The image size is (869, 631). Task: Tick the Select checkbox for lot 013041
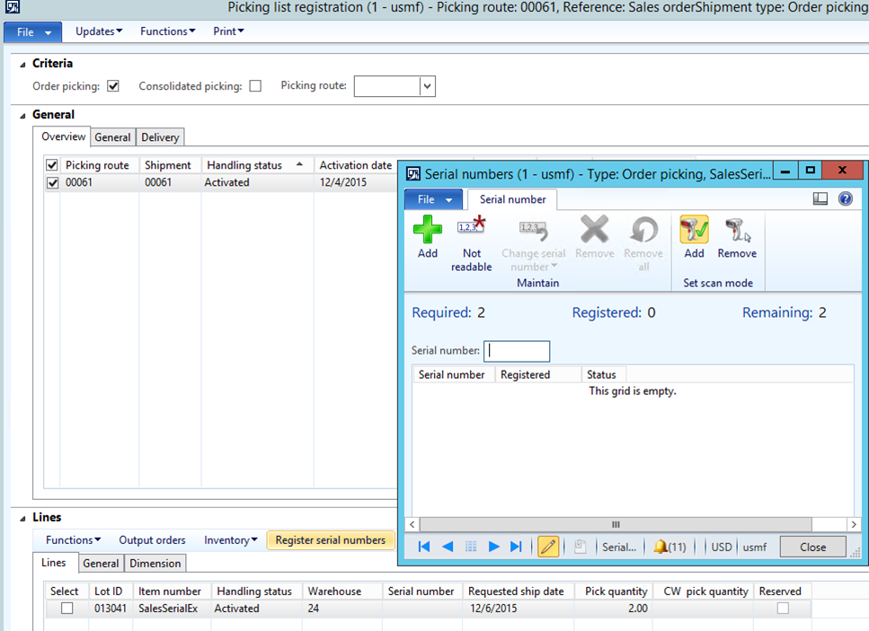point(67,609)
